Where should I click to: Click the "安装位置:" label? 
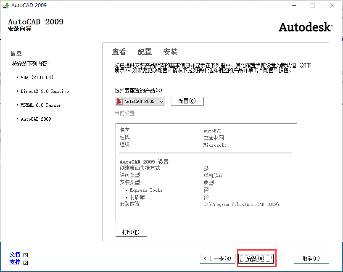pos(131,204)
